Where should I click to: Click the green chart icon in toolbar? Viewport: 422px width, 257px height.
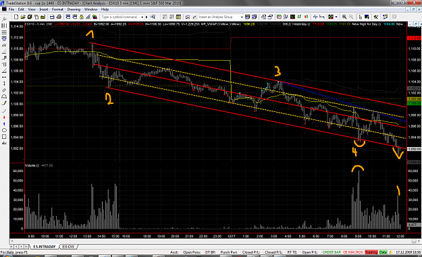coord(292,17)
